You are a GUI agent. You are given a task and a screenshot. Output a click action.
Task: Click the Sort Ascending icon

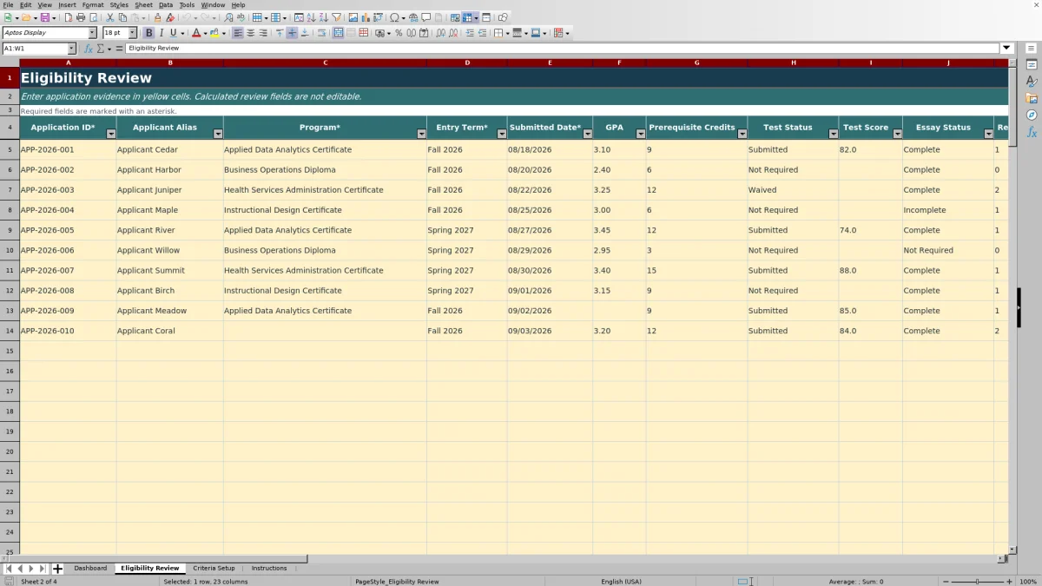tap(311, 17)
